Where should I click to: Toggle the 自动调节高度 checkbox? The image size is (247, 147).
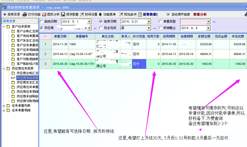(x=168, y=14)
